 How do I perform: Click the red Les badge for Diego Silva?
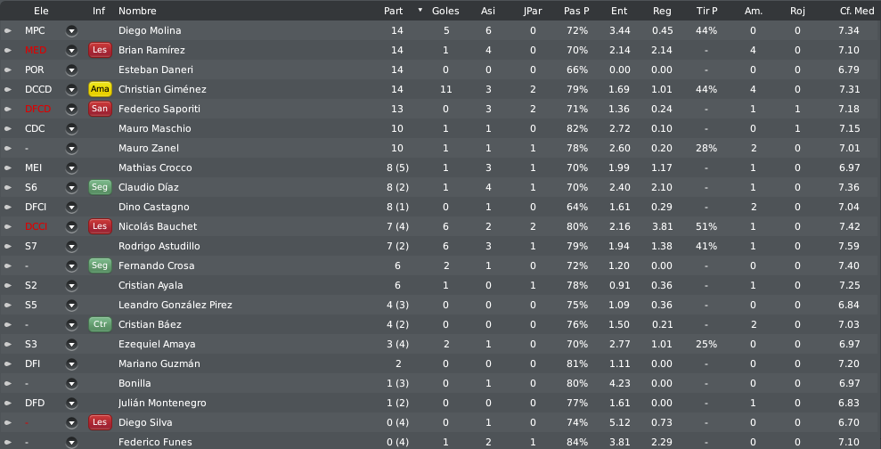(x=100, y=422)
